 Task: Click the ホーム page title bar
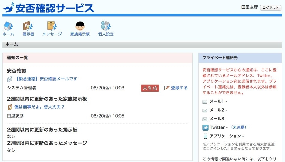point(142,44)
